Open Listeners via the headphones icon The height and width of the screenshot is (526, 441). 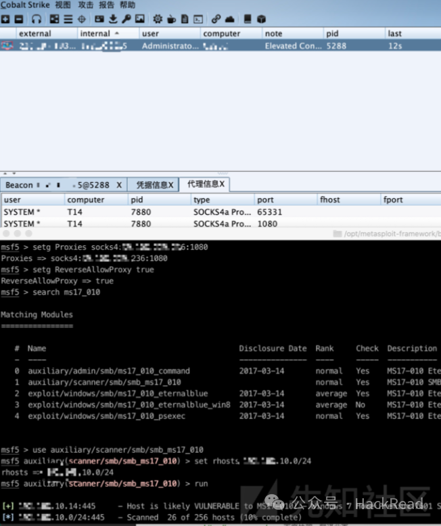37,19
